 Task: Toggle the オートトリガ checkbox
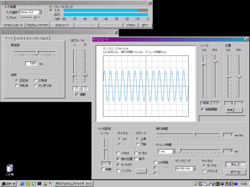(118, 165)
